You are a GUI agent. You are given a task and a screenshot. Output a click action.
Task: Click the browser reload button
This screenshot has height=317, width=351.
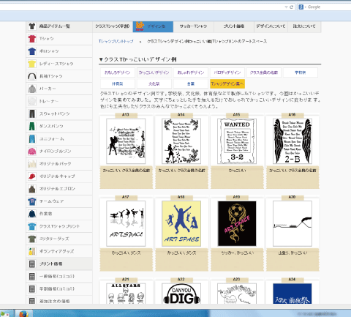291,7
